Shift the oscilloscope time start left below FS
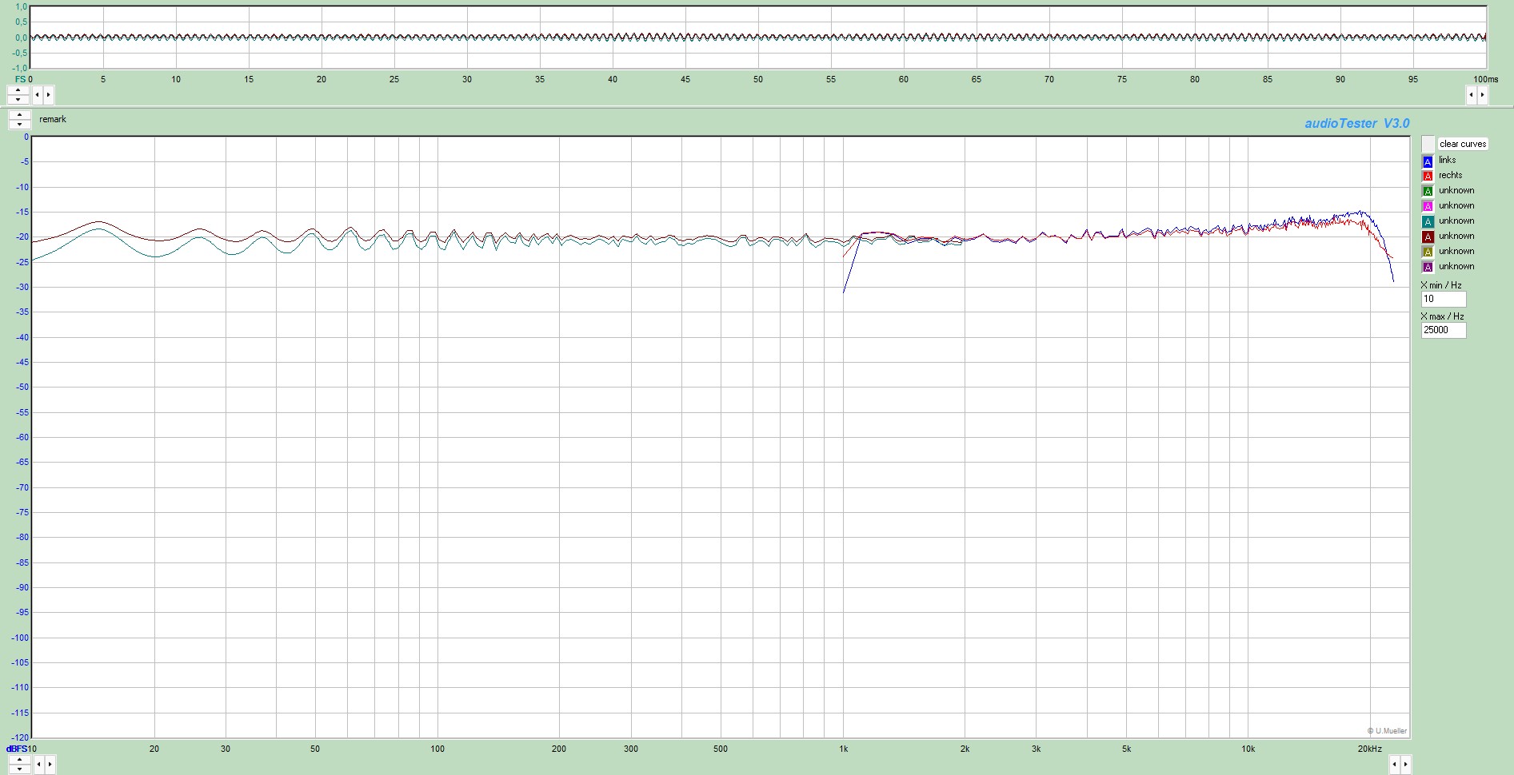Viewport: 1514px width, 775px height. pyautogui.click(x=37, y=95)
